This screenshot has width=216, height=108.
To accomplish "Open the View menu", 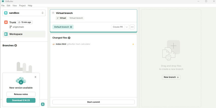I will click(15, 6).
